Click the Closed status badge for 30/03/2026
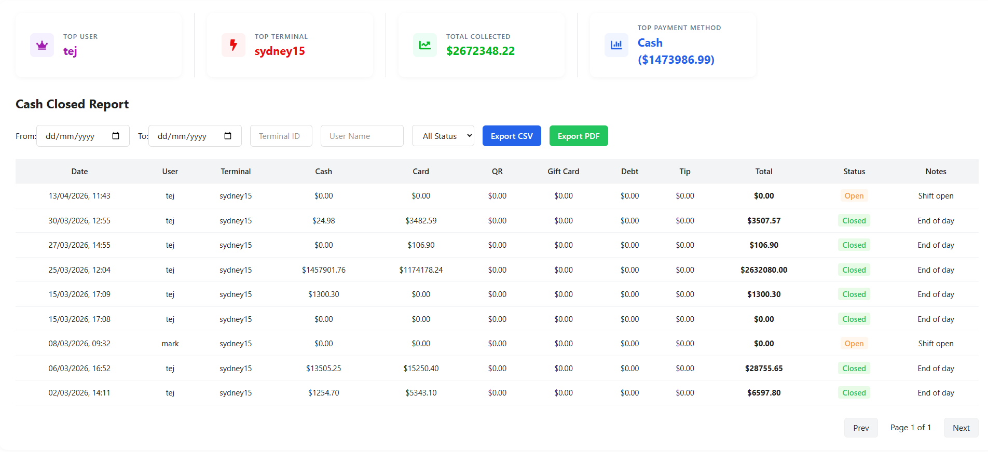The image size is (988, 452). (x=854, y=221)
